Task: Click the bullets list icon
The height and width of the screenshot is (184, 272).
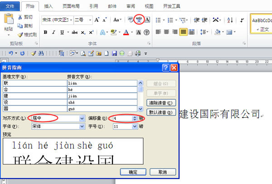Action: [x=158, y=20]
